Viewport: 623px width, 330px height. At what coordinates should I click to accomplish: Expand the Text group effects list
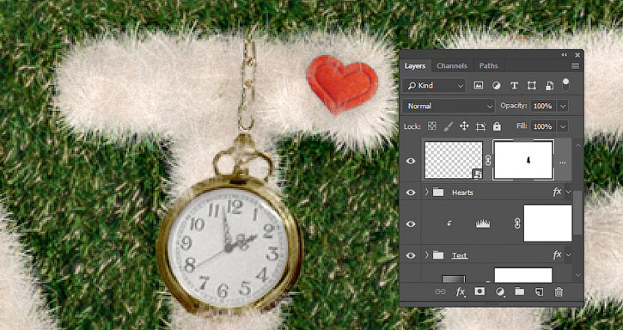(x=568, y=255)
